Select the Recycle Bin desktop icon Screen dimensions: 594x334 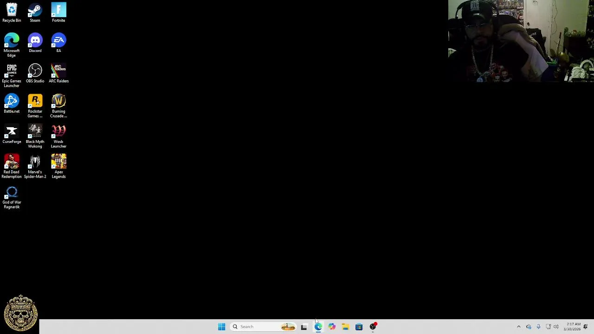12,13
